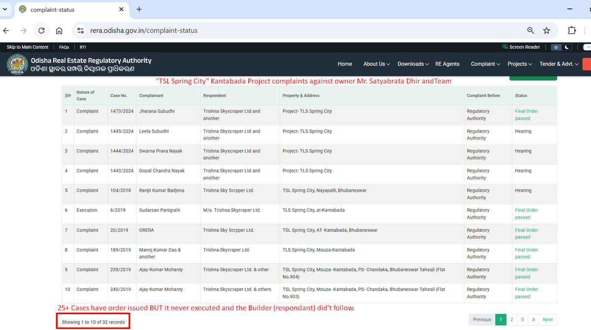This screenshot has width=591, height=330.
Task: Click 'Odisha Real Estate Regulatory Authority' site title
Action: (x=91, y=60)
